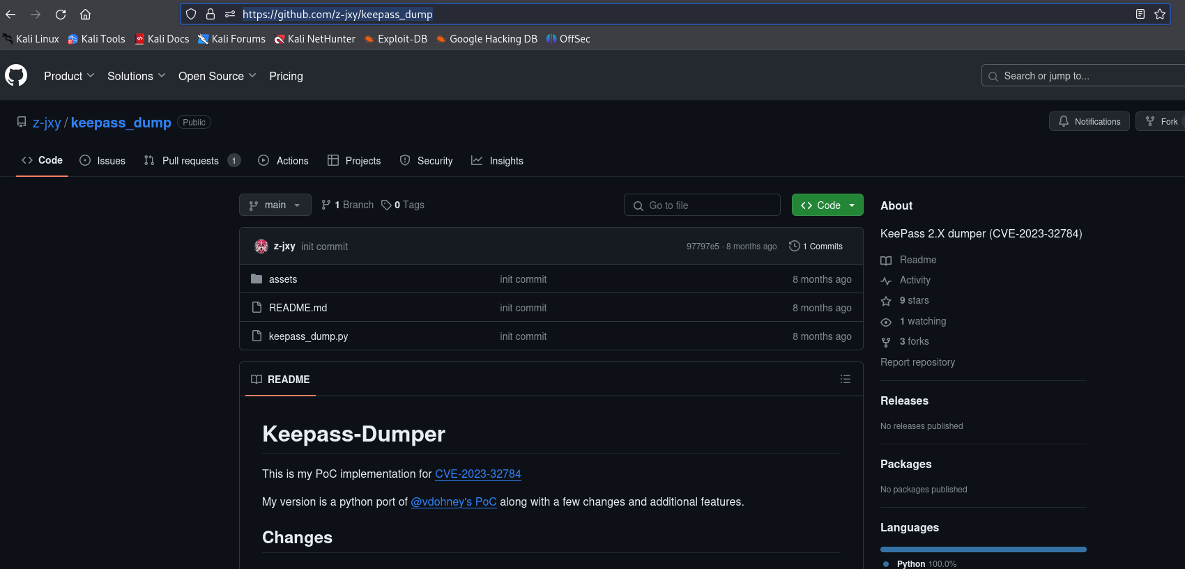The width and height of the screenshot is (1185, 569).
Task: Open the Python 100.0% language link
Action: pos(920,564)
